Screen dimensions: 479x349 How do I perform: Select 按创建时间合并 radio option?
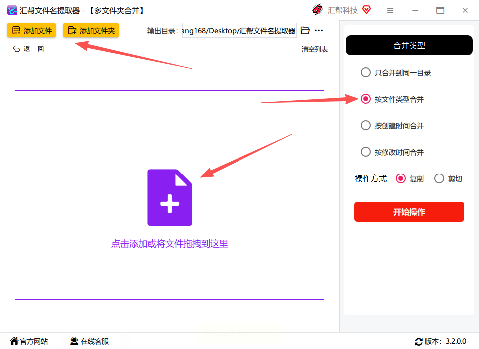click(392, 126)
